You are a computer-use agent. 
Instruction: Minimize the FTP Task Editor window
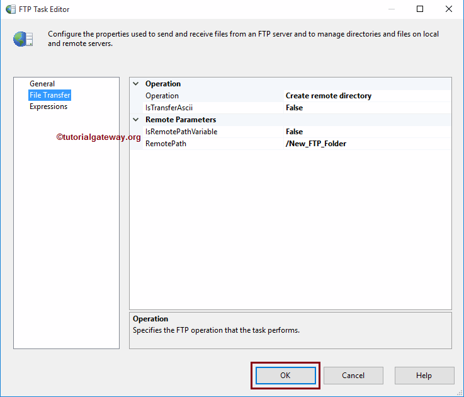point(392,9)
